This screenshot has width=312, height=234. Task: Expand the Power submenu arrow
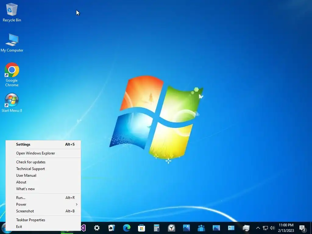point(76,204)
